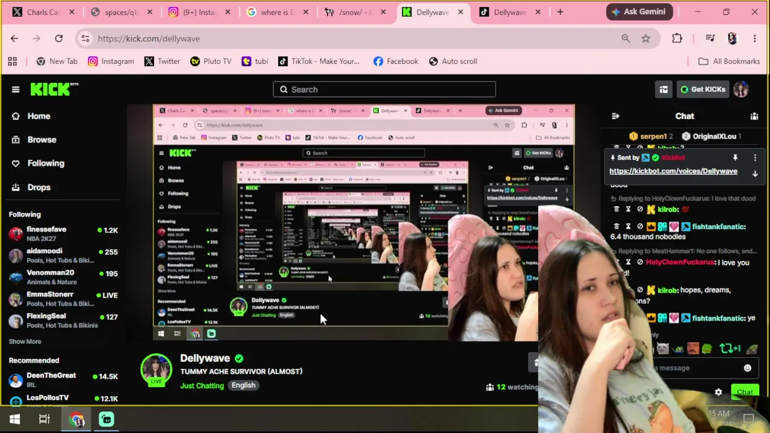Screen dimensions: 770x433
Task: Open the chat users list icon
Action: [754, 116]
